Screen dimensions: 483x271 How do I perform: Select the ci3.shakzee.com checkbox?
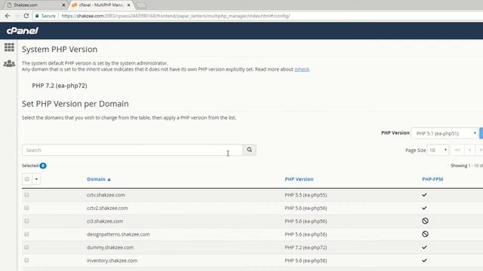(27, 221)
